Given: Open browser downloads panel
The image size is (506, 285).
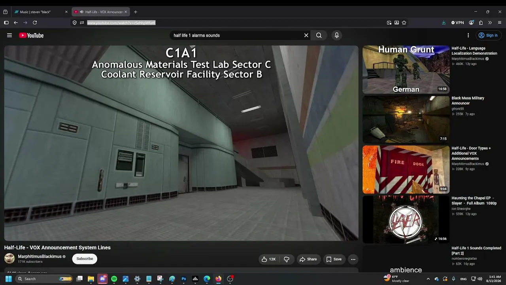Looking at the screenshot, I should point(444,23).
